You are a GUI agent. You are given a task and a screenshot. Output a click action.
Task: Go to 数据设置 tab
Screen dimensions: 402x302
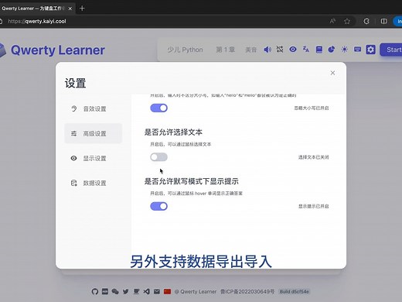[x=94, y=183]
